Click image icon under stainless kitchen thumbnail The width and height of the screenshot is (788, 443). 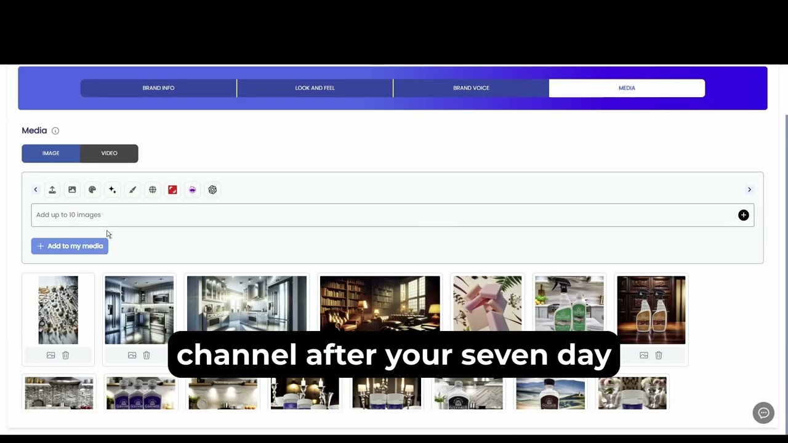132,355
